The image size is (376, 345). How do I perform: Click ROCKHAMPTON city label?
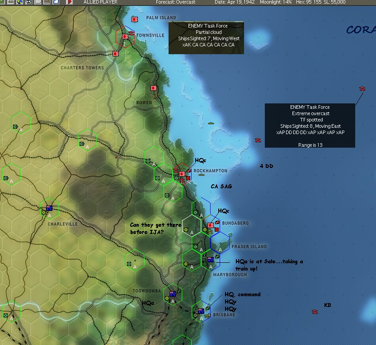pos(211,171)
